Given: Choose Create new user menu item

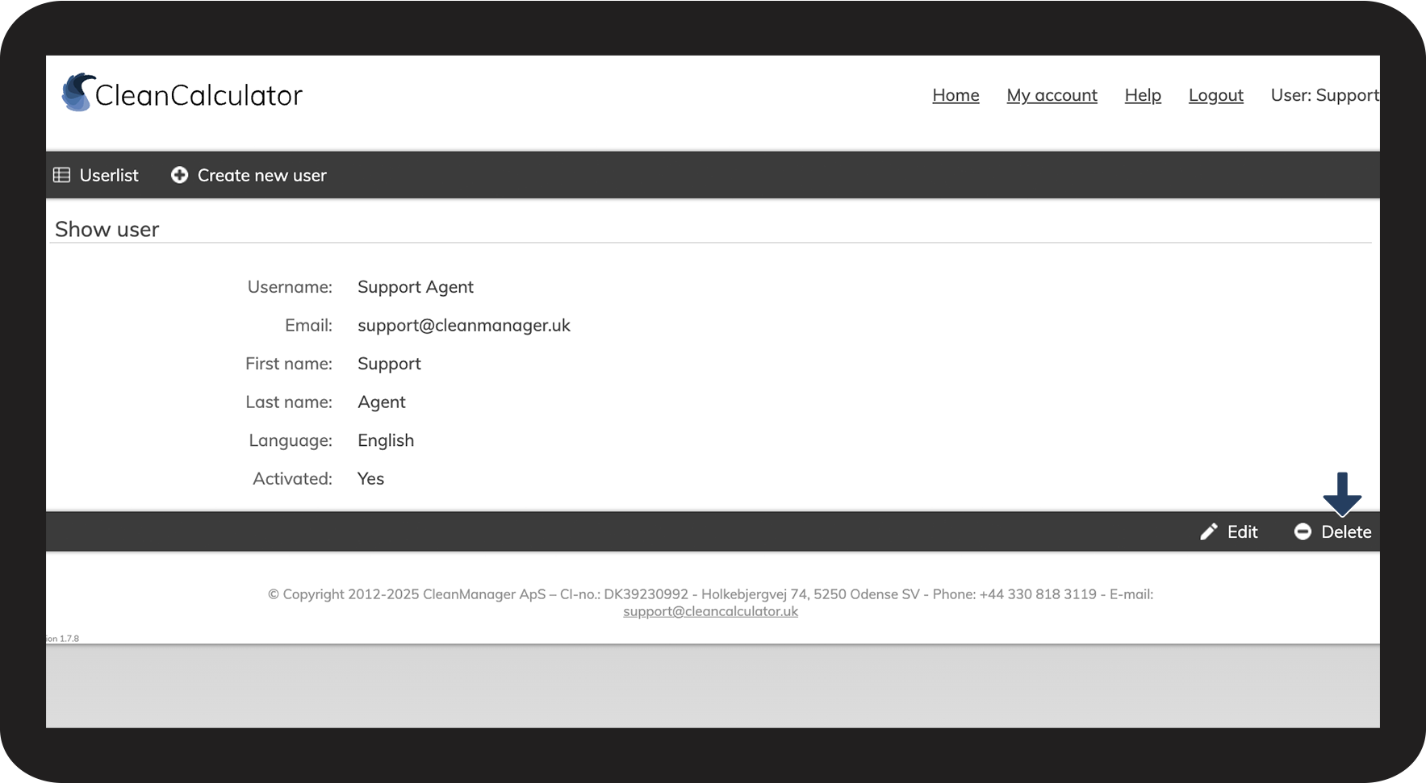Looking at the screenshot, I should (x=262, y=175).
